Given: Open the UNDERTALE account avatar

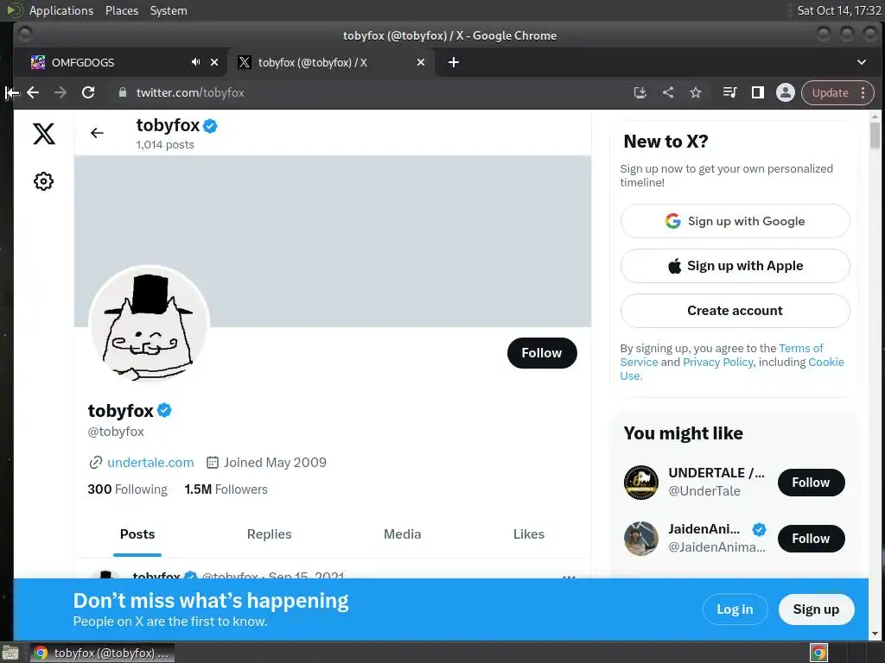Looking at the screenshot, I should pyautogui.click(x=640, y=483).
